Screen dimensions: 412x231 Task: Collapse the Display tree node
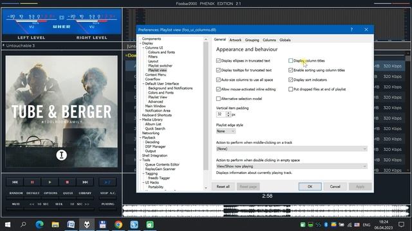(140, 43)
